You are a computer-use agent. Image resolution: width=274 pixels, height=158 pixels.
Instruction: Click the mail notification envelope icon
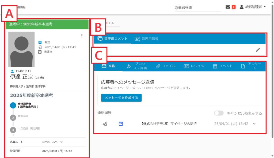(228, 7)
